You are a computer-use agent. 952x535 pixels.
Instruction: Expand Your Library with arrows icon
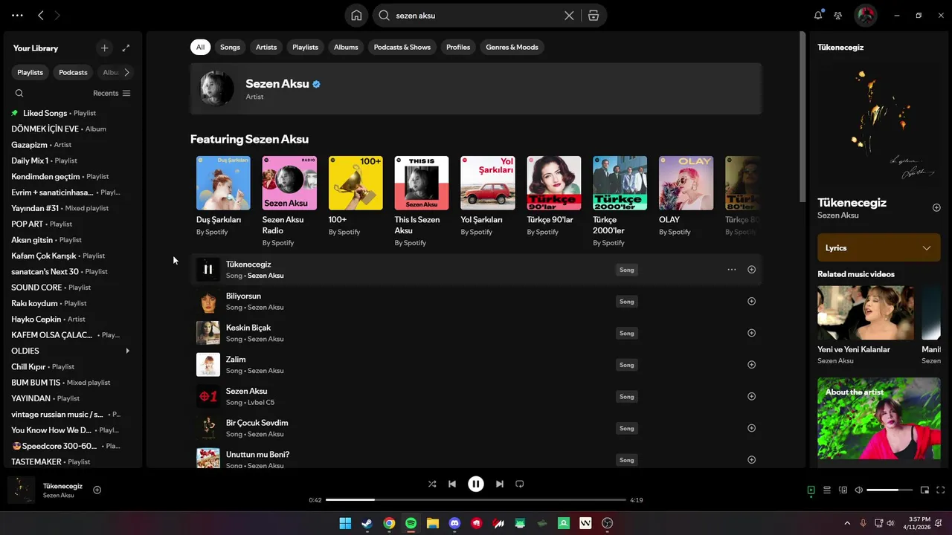point(126,48)
